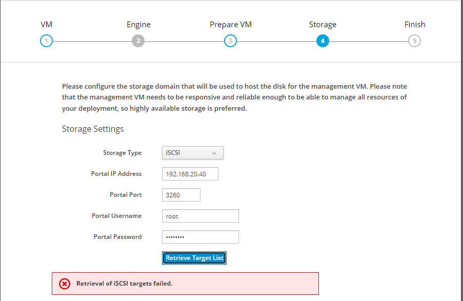
Task: Click the red error icon in the alert banner
Action: [x=64, y=284]
